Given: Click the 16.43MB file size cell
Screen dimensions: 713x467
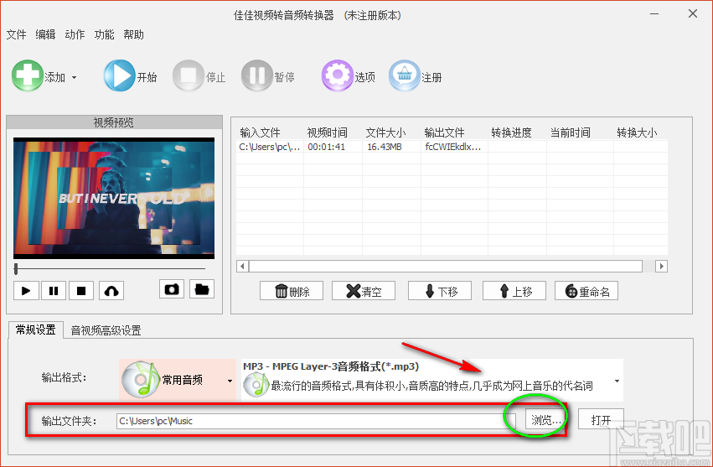Looking at the screenshot, I should click(x=385, y=147).
